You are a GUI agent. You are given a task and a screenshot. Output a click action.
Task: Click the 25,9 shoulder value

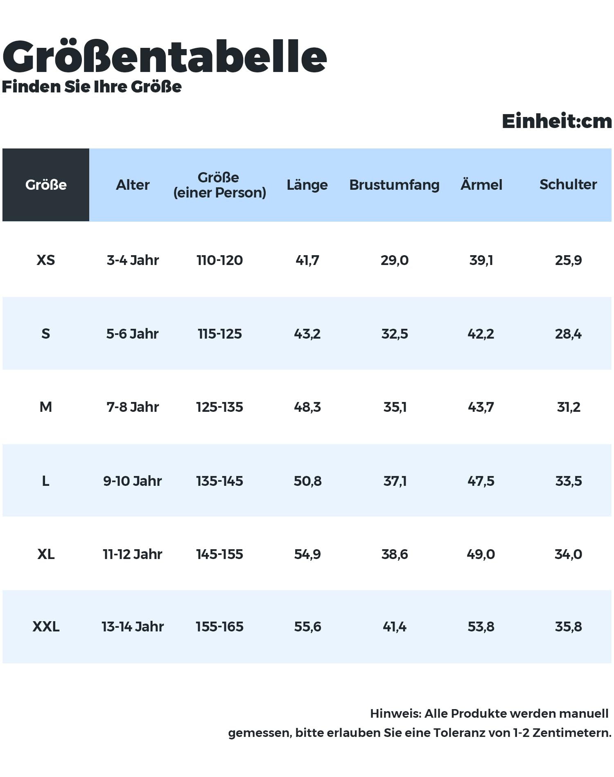point(568,260)
